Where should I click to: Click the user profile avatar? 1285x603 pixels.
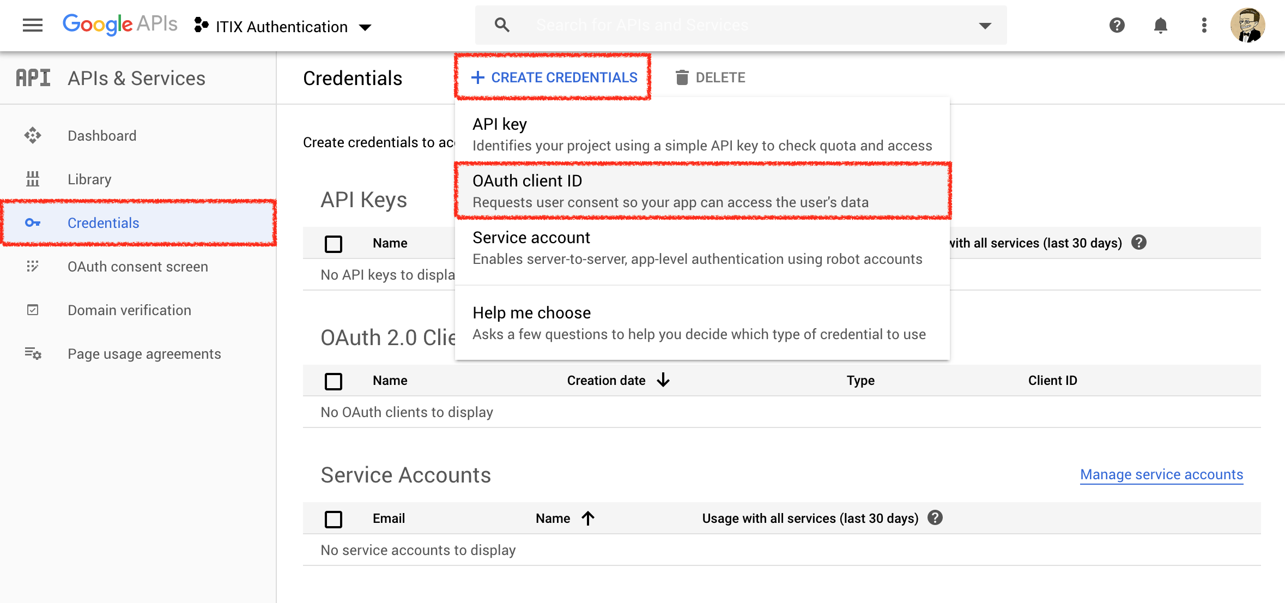[x=1247, y=25]
